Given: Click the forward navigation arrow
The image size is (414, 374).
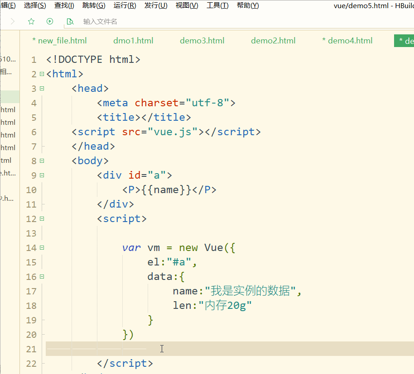Looking at the screenshot, I should tap(12, 21).
